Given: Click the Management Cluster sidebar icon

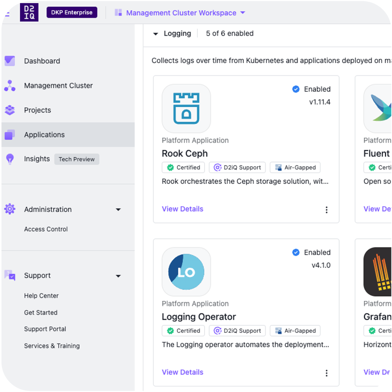Looking at the screenshot, I should (x=10, y=85).
